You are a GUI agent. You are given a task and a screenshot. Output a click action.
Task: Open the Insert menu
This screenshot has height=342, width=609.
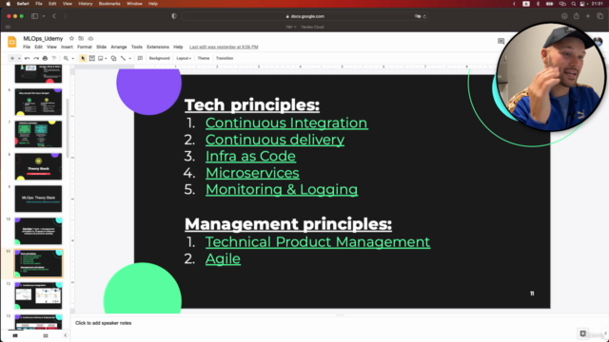point(67,47)
